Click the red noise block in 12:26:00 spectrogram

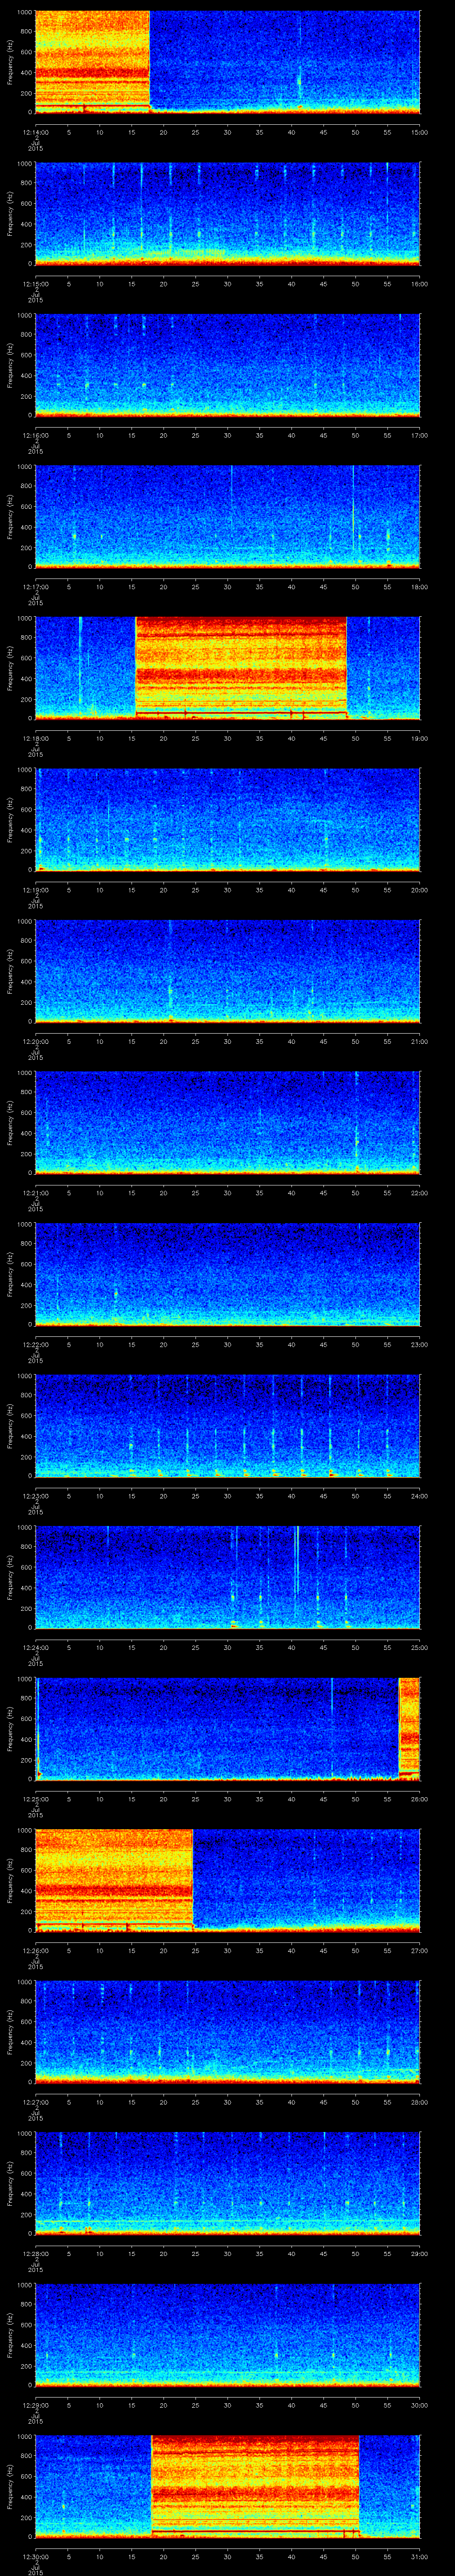[x=114, y=1879]
